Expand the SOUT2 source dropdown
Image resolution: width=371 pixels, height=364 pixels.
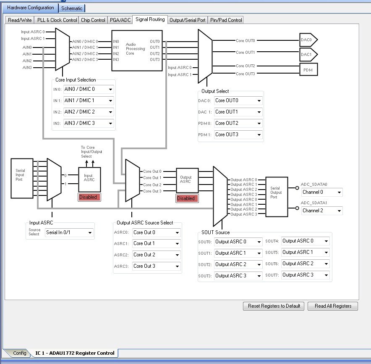click(x=238, y=264)
